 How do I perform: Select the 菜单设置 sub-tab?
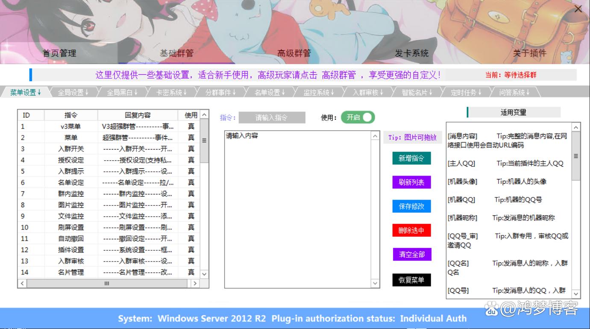(26, 92)
